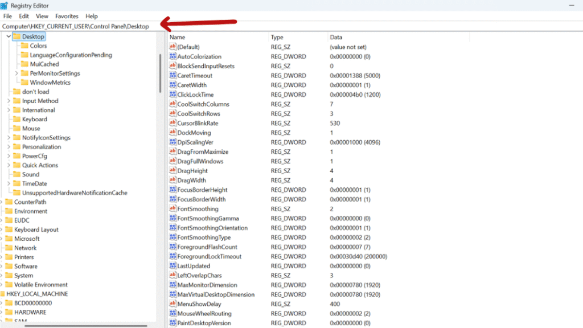Click the LeftOverlapChars string icon
This screenshot has width=583, height=328.
coord(173,275)
